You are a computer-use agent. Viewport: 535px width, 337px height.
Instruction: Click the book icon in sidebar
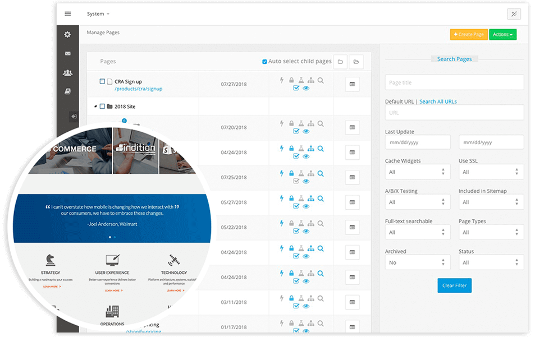tap(68, 91)
